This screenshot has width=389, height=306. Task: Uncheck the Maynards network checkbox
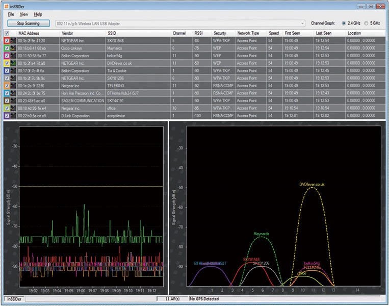pos(7,48)
